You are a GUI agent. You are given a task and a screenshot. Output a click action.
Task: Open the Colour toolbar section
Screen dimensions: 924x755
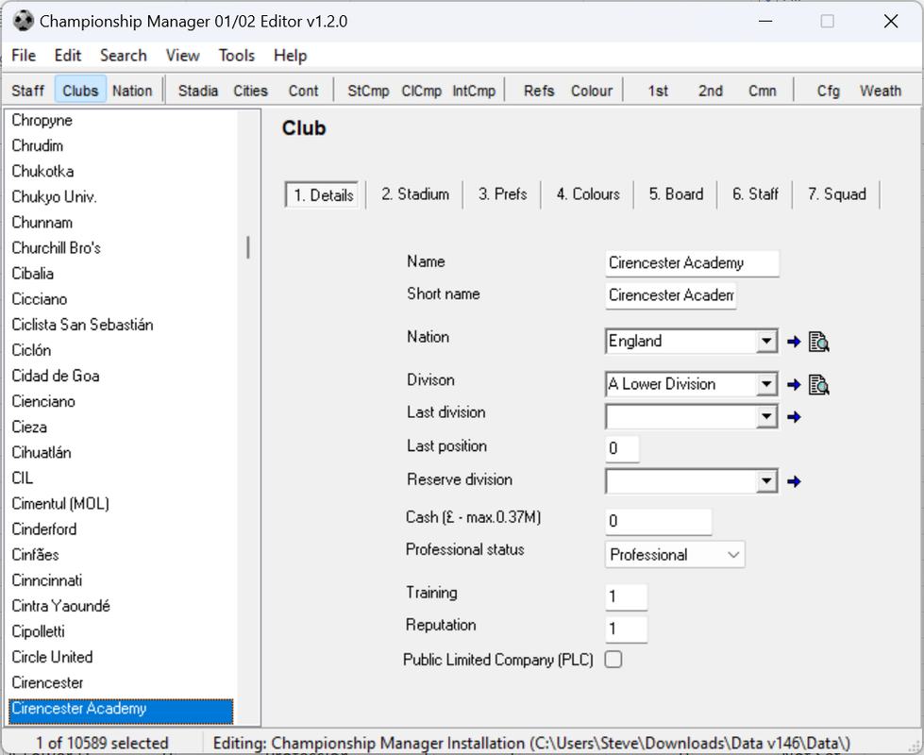tap(592, 91)
